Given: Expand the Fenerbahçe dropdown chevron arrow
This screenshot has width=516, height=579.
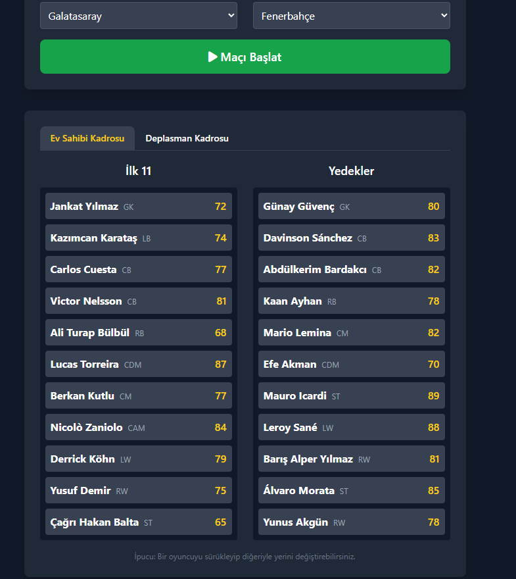Looking at the screenshot, I should pyautogui.click(x=444, y=16).
